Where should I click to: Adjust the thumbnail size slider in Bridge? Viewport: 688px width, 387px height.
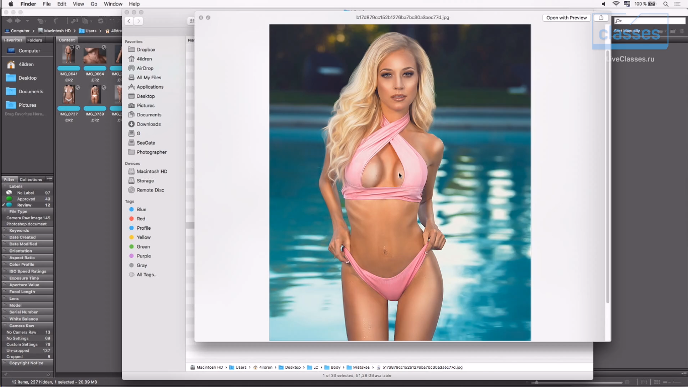pos(537,382)
